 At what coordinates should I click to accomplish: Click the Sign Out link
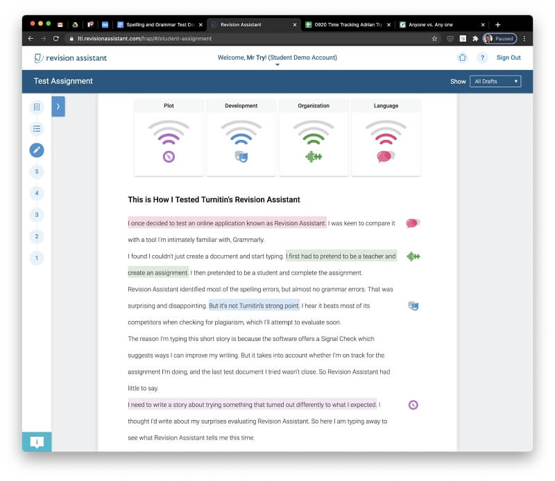click(508, 58)
